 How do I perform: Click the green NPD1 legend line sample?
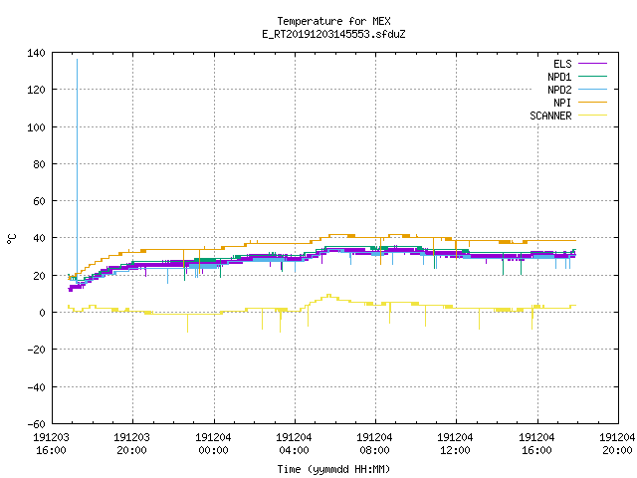pyautogui.click(x=592, y=77)
